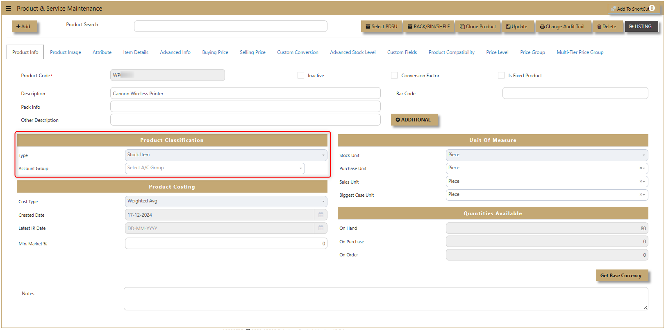
Task: Click the Pack Info field
Action: pyautogui.click(x=245, y=107)
